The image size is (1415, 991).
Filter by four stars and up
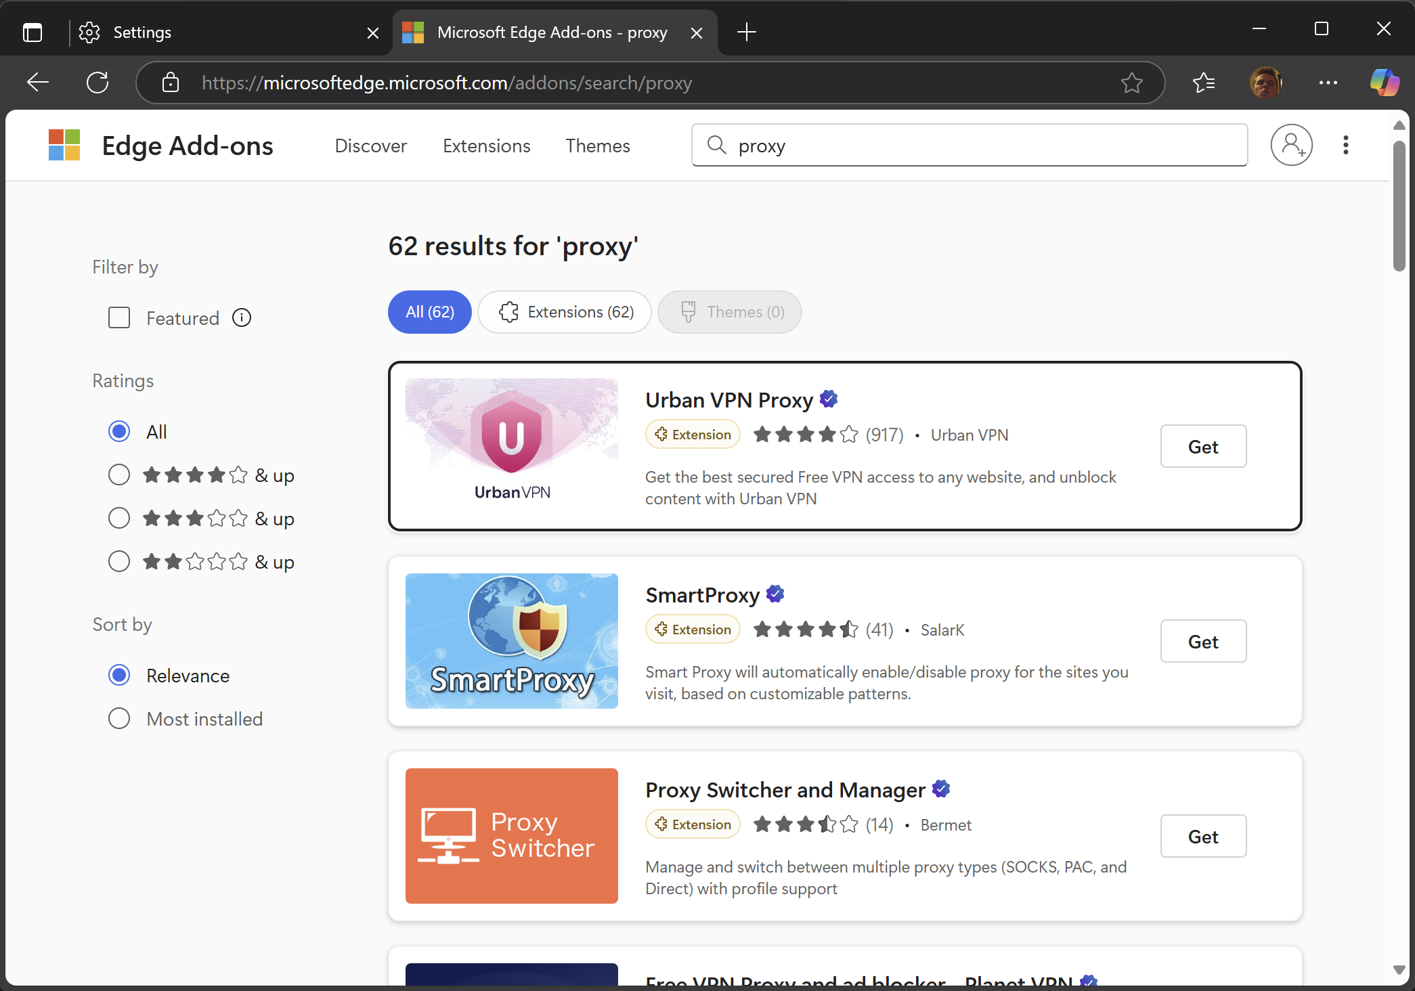[119, 475]
